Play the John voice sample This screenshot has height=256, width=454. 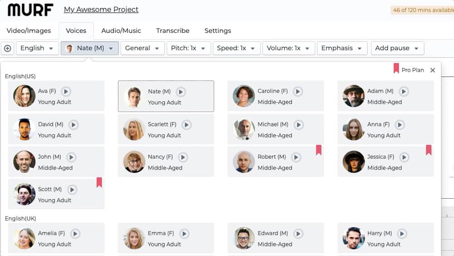71,157
